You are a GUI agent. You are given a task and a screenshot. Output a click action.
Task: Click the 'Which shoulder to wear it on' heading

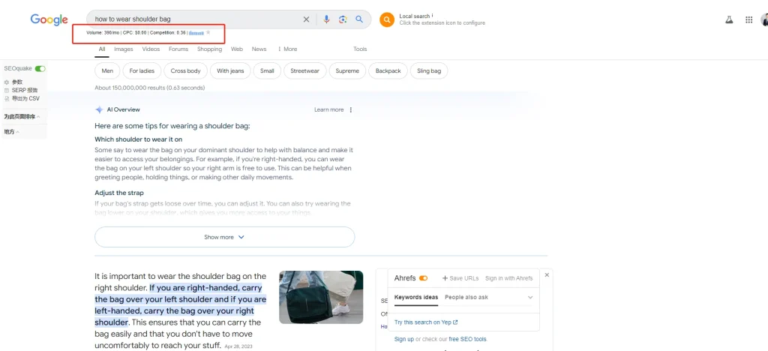click(x=139, y=139)
